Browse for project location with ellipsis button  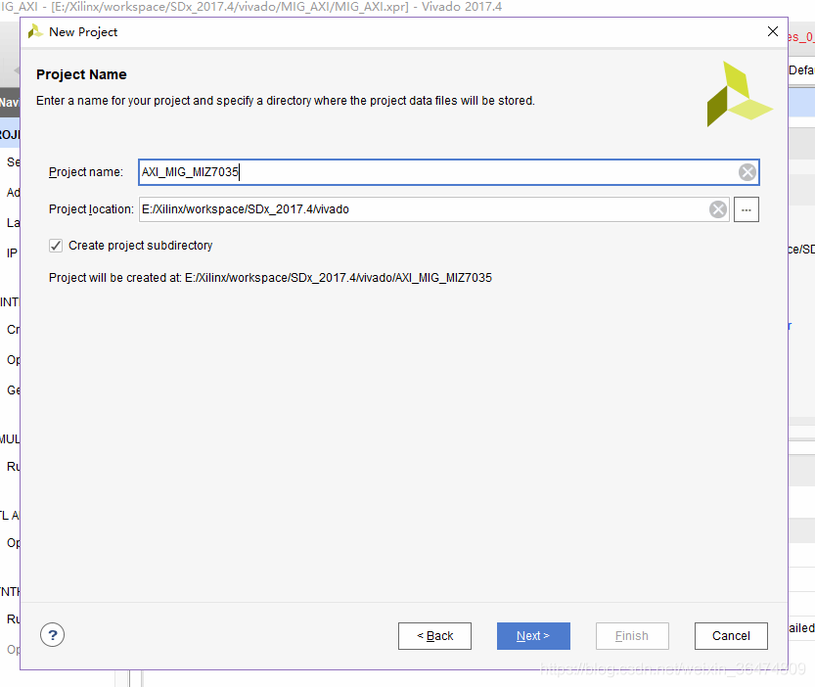[746, 209]
